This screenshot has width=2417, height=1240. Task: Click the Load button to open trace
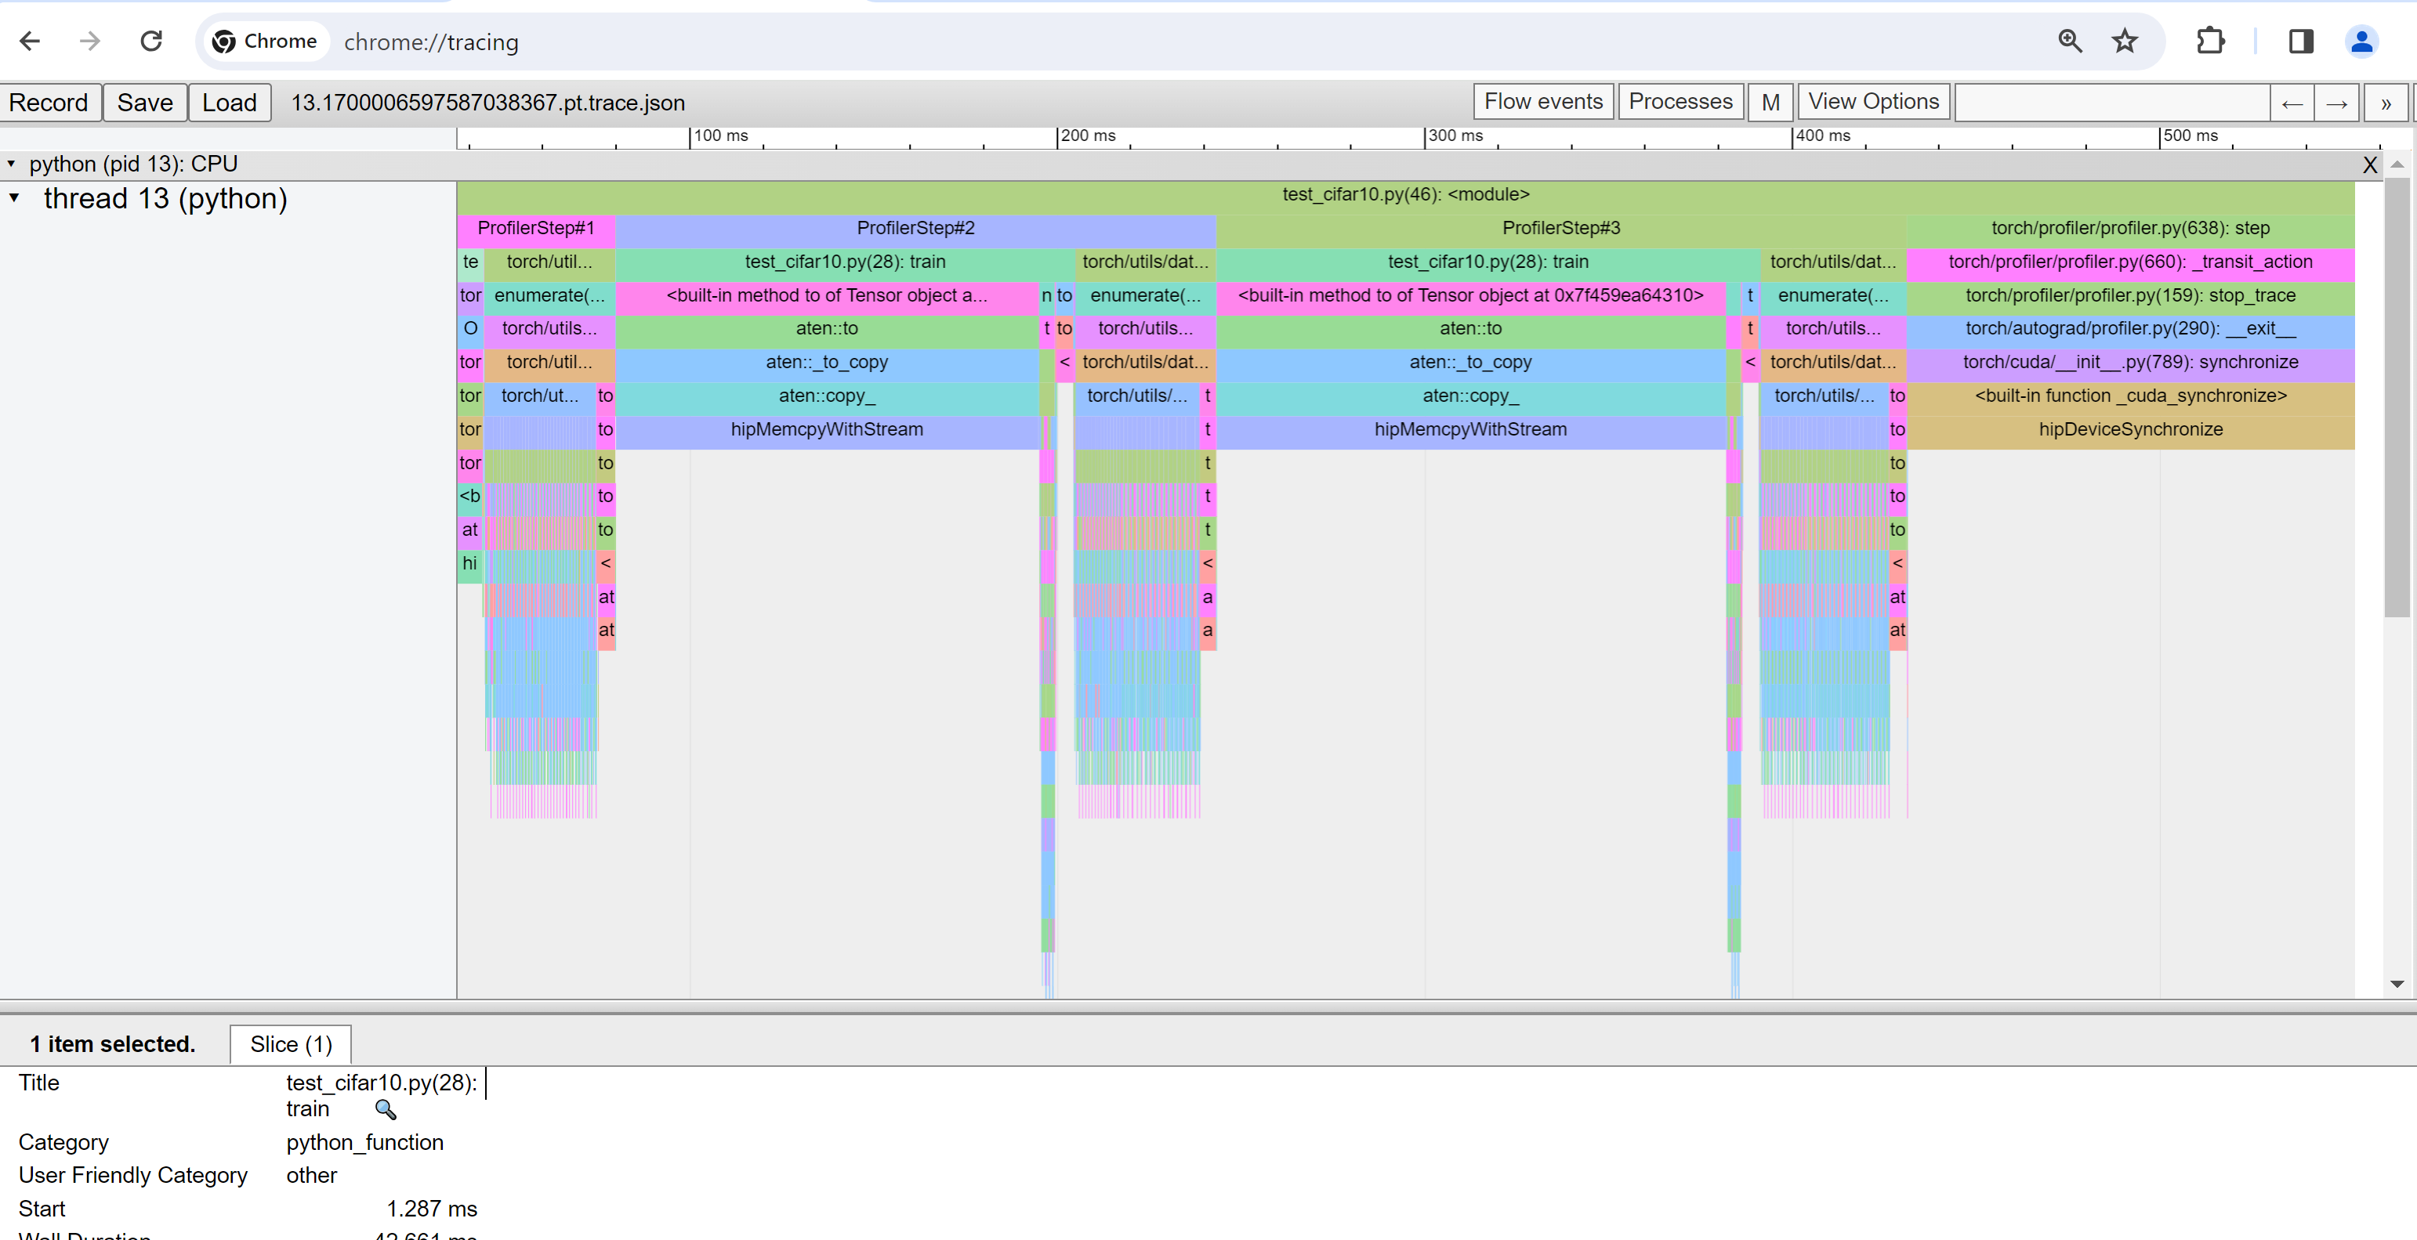point(230,101)
